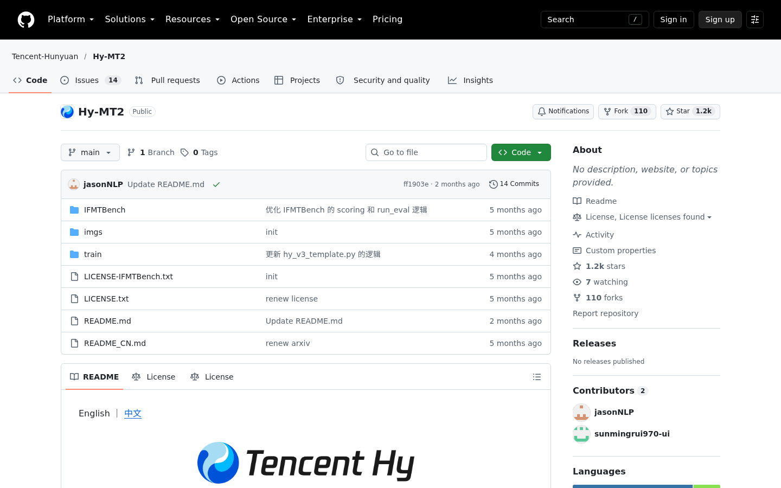Expand the green Code dropdown button
The width and height of the screenshot is (781, 488).
tap(521, 152)
